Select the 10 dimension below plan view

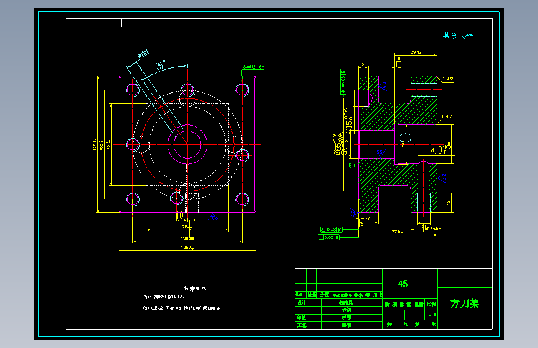click(180, 215)
